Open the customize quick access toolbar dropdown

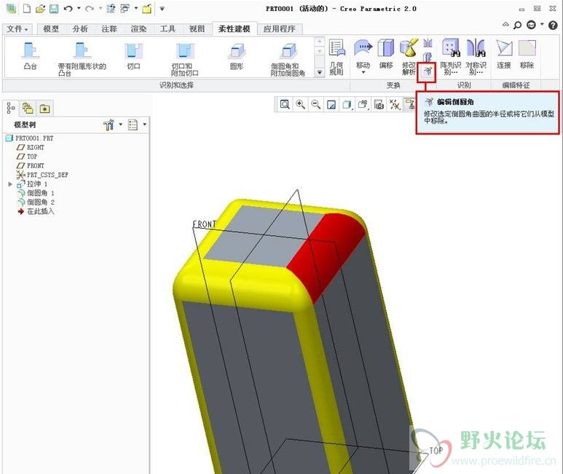tap(162, 9)
